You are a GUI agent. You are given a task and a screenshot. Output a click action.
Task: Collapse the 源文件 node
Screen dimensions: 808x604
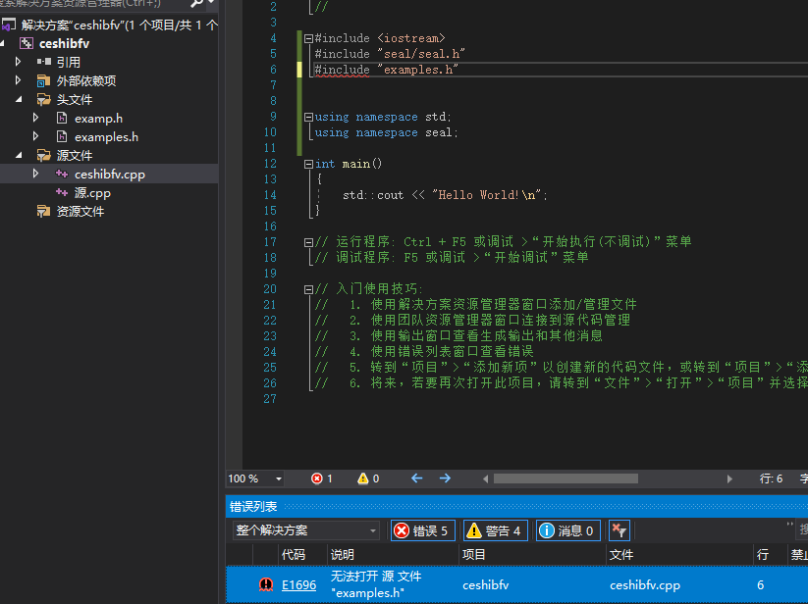[x=19, y=155]
